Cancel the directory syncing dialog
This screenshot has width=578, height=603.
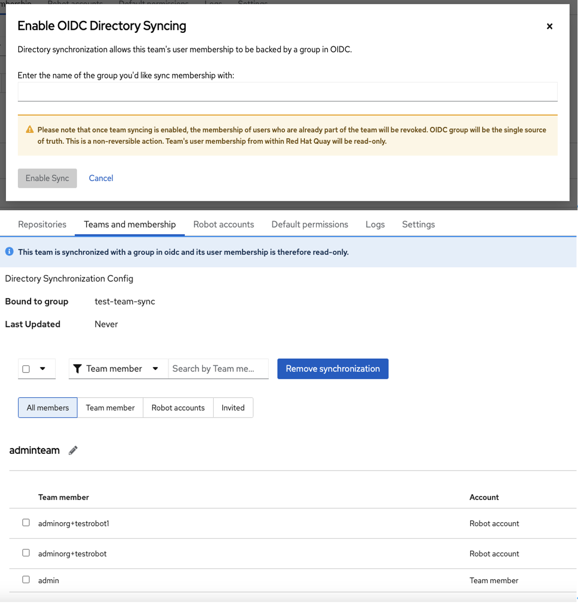(101, 178)
